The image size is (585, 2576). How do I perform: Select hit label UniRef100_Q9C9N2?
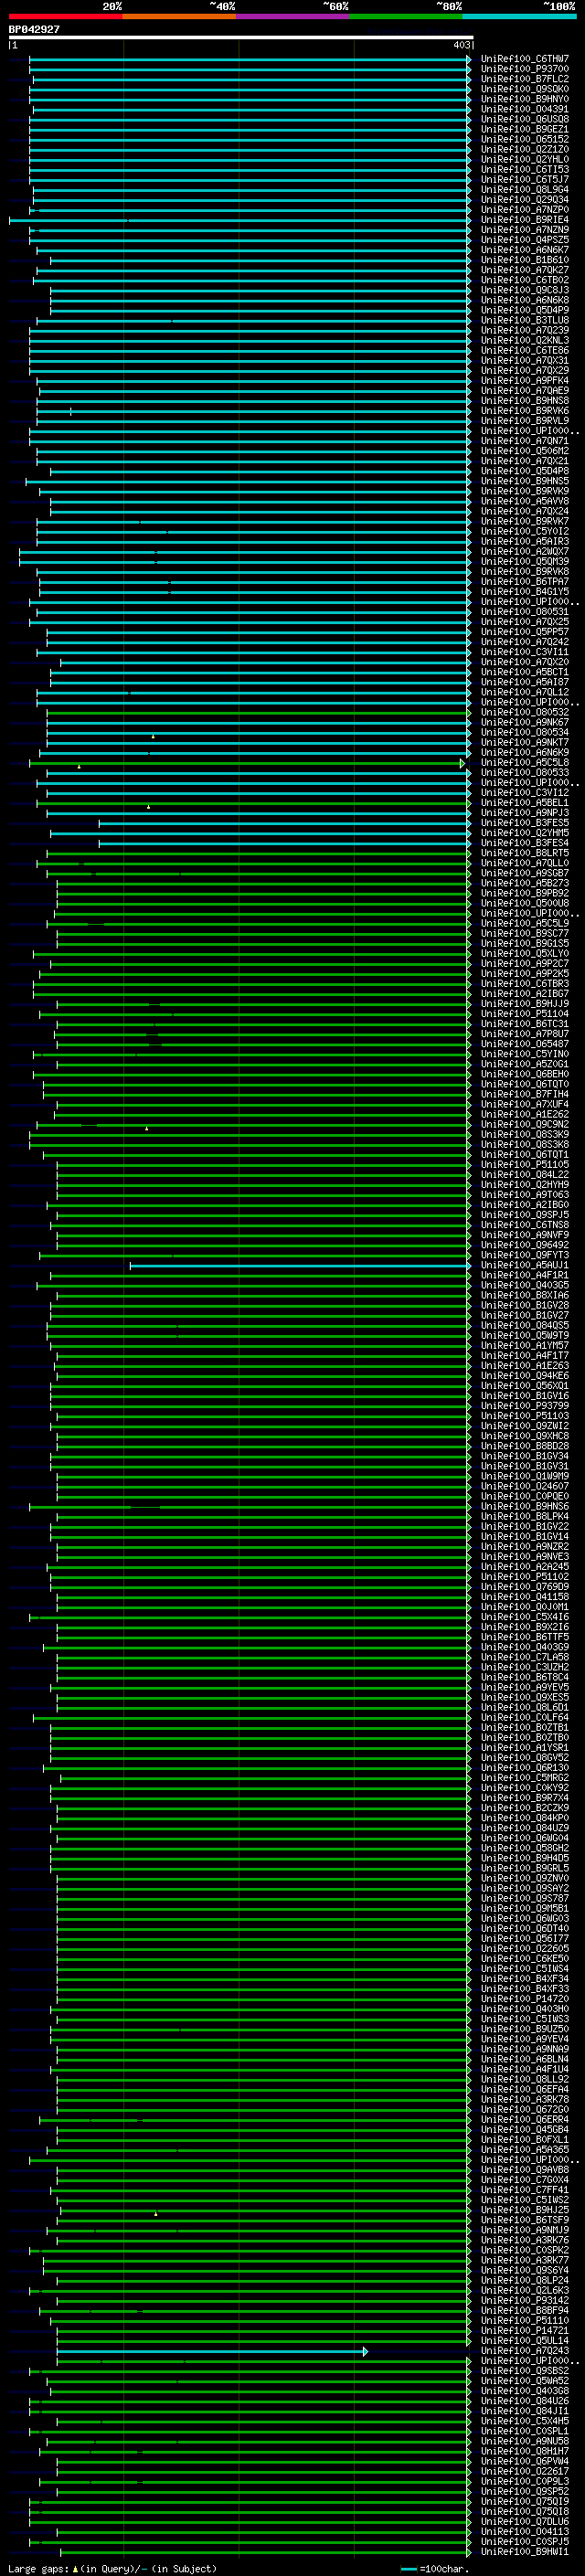[525, 1124]
